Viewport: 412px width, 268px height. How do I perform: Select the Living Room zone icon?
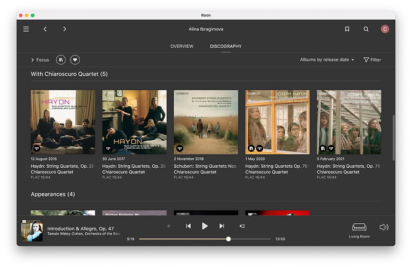click(x=359, y=227)
